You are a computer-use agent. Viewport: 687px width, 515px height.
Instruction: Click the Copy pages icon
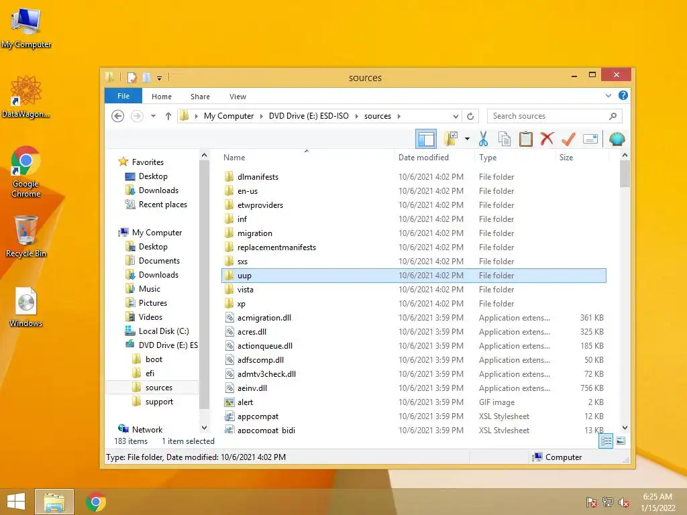(x=505, y=139)
